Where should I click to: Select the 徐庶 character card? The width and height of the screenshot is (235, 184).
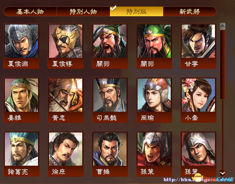(x=66, y=154)
